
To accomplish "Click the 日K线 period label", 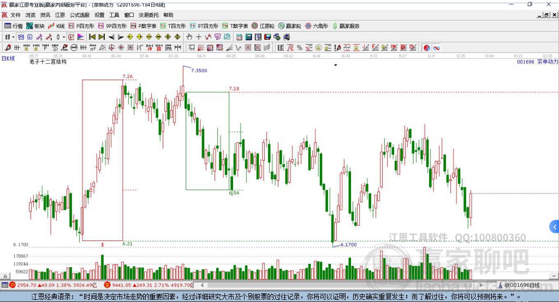I will pyautogui.click(x=8, y=58).
